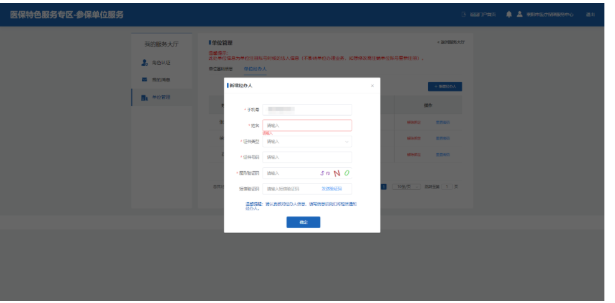Click the 新增经办人 dialog title
This screenshot has width=615, height=303.
pyautogui.click(x=241, y=85)
